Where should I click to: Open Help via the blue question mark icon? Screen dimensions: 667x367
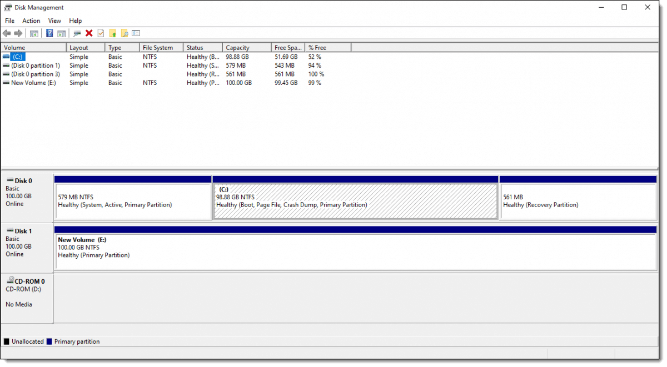[49, 33]
